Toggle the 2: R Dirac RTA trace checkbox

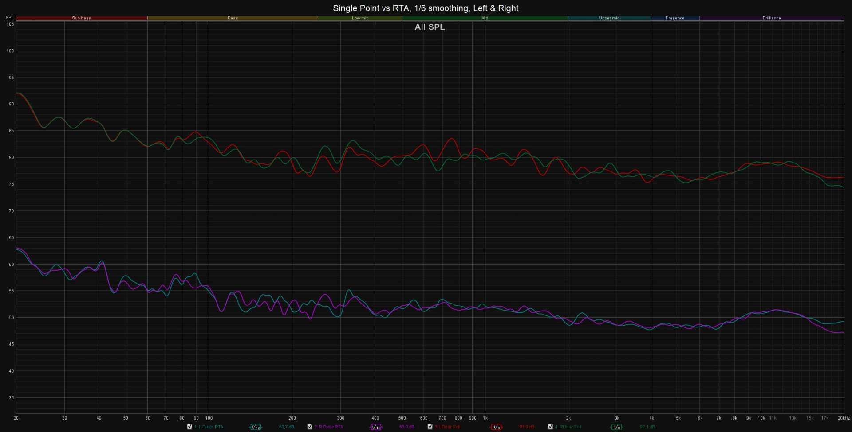(x=310, y=427)
